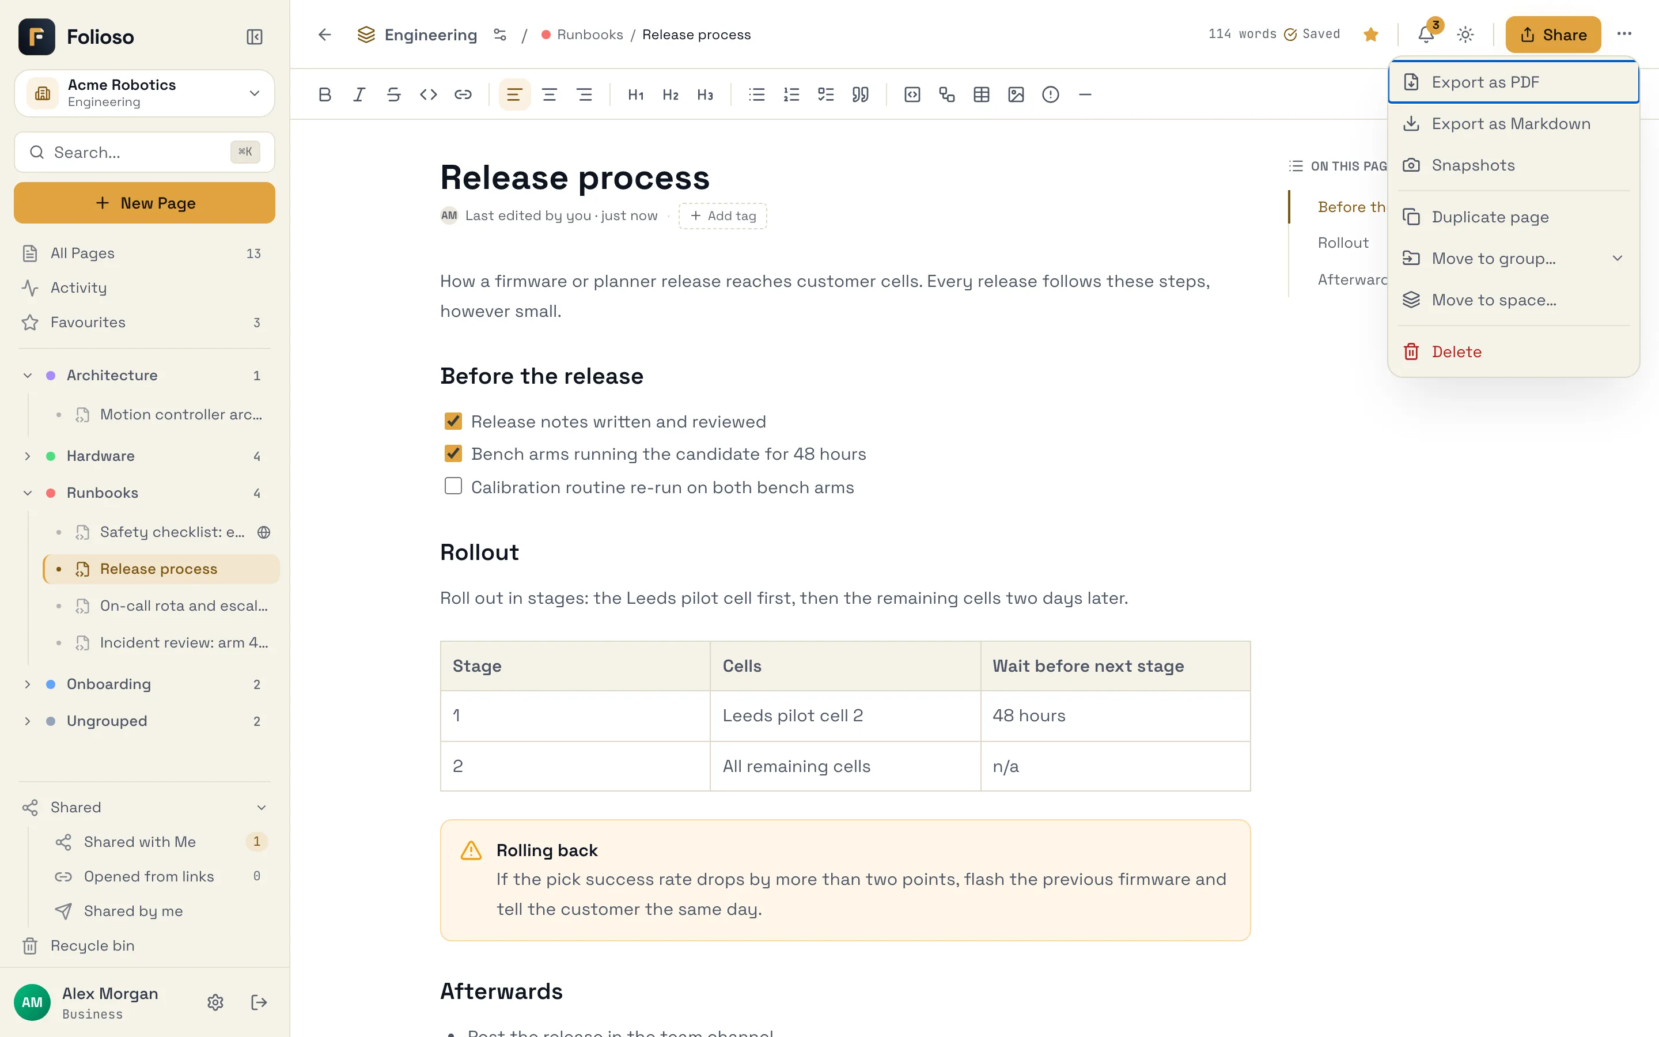The width and height of the screenshot is (1659, 1037).
Task: Insert a numbered list
Action: pos(791,94)
